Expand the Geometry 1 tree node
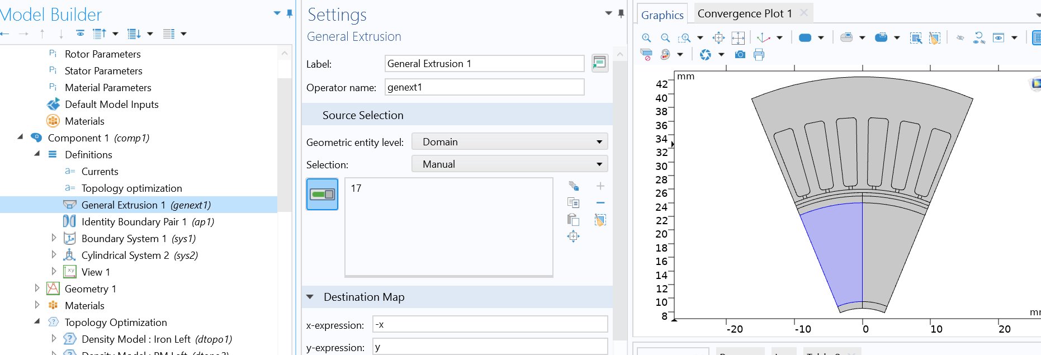1041x355 pixels. coord(37,288)
